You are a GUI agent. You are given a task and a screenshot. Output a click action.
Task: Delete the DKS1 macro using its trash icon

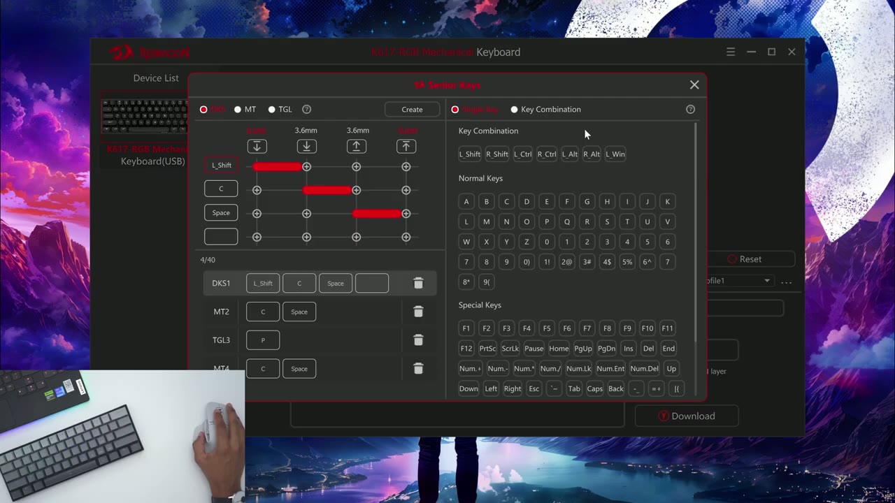pos(418,283)
